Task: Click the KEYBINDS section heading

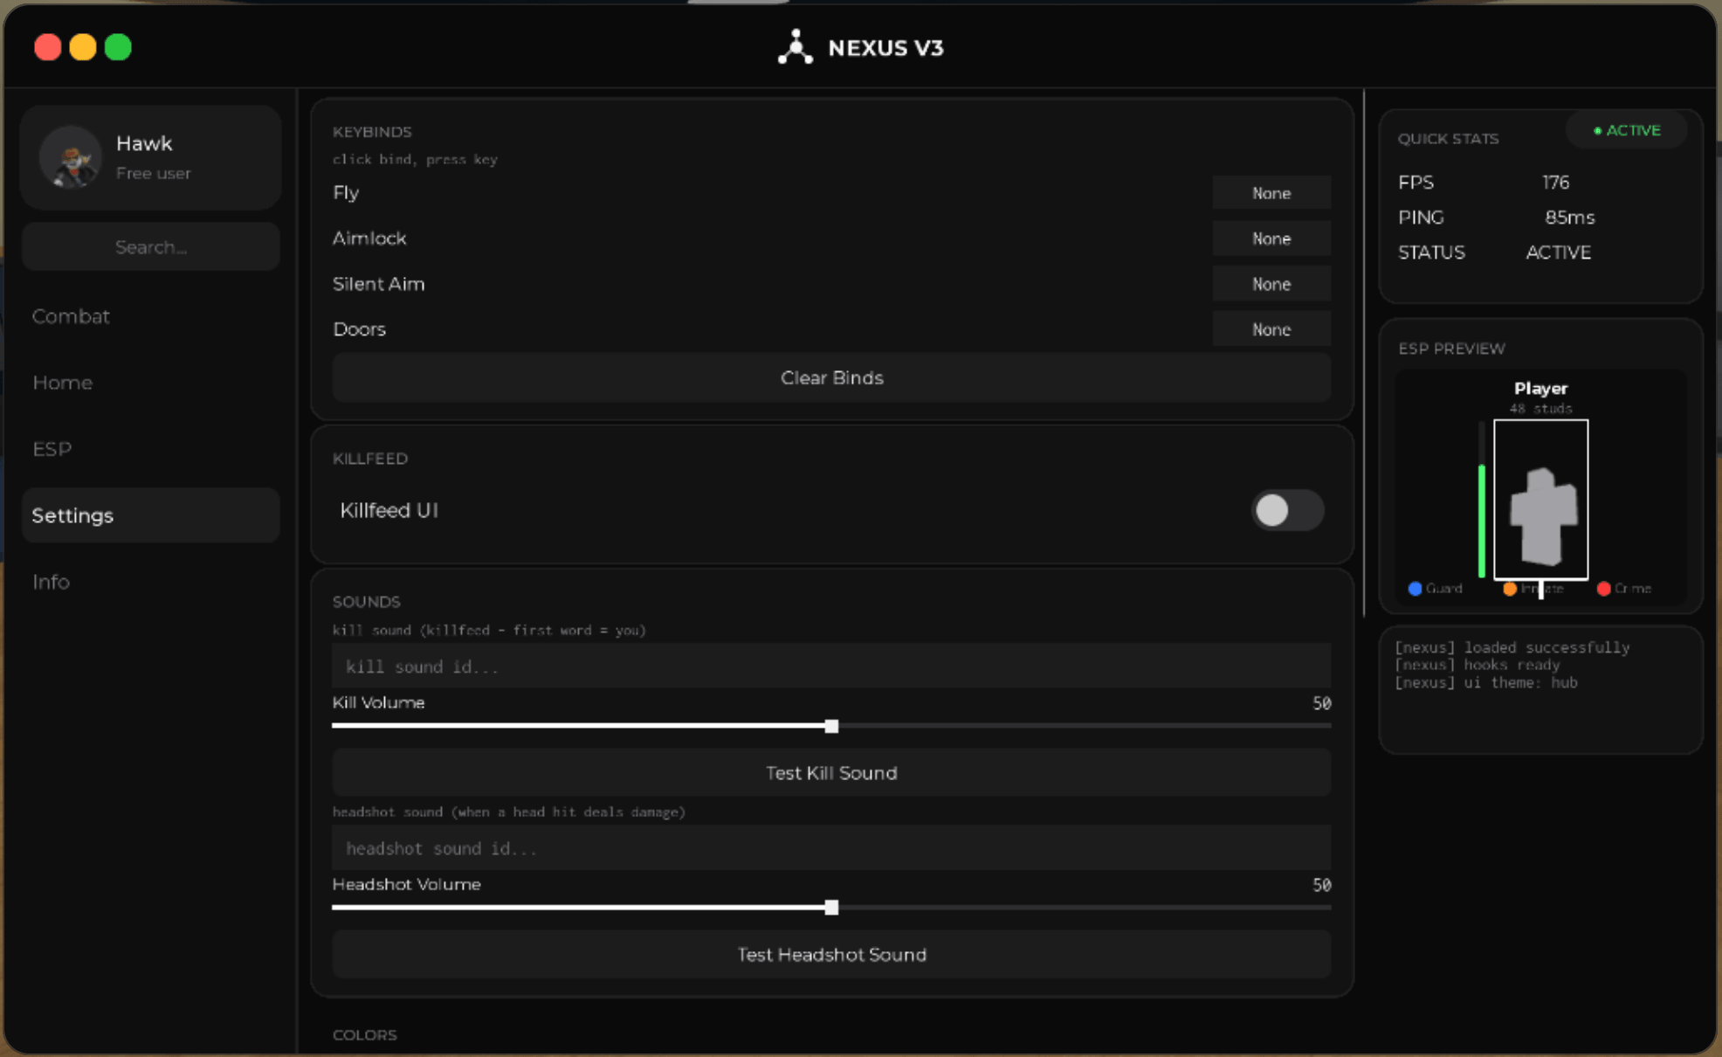Action: click(x=372, y=132)
